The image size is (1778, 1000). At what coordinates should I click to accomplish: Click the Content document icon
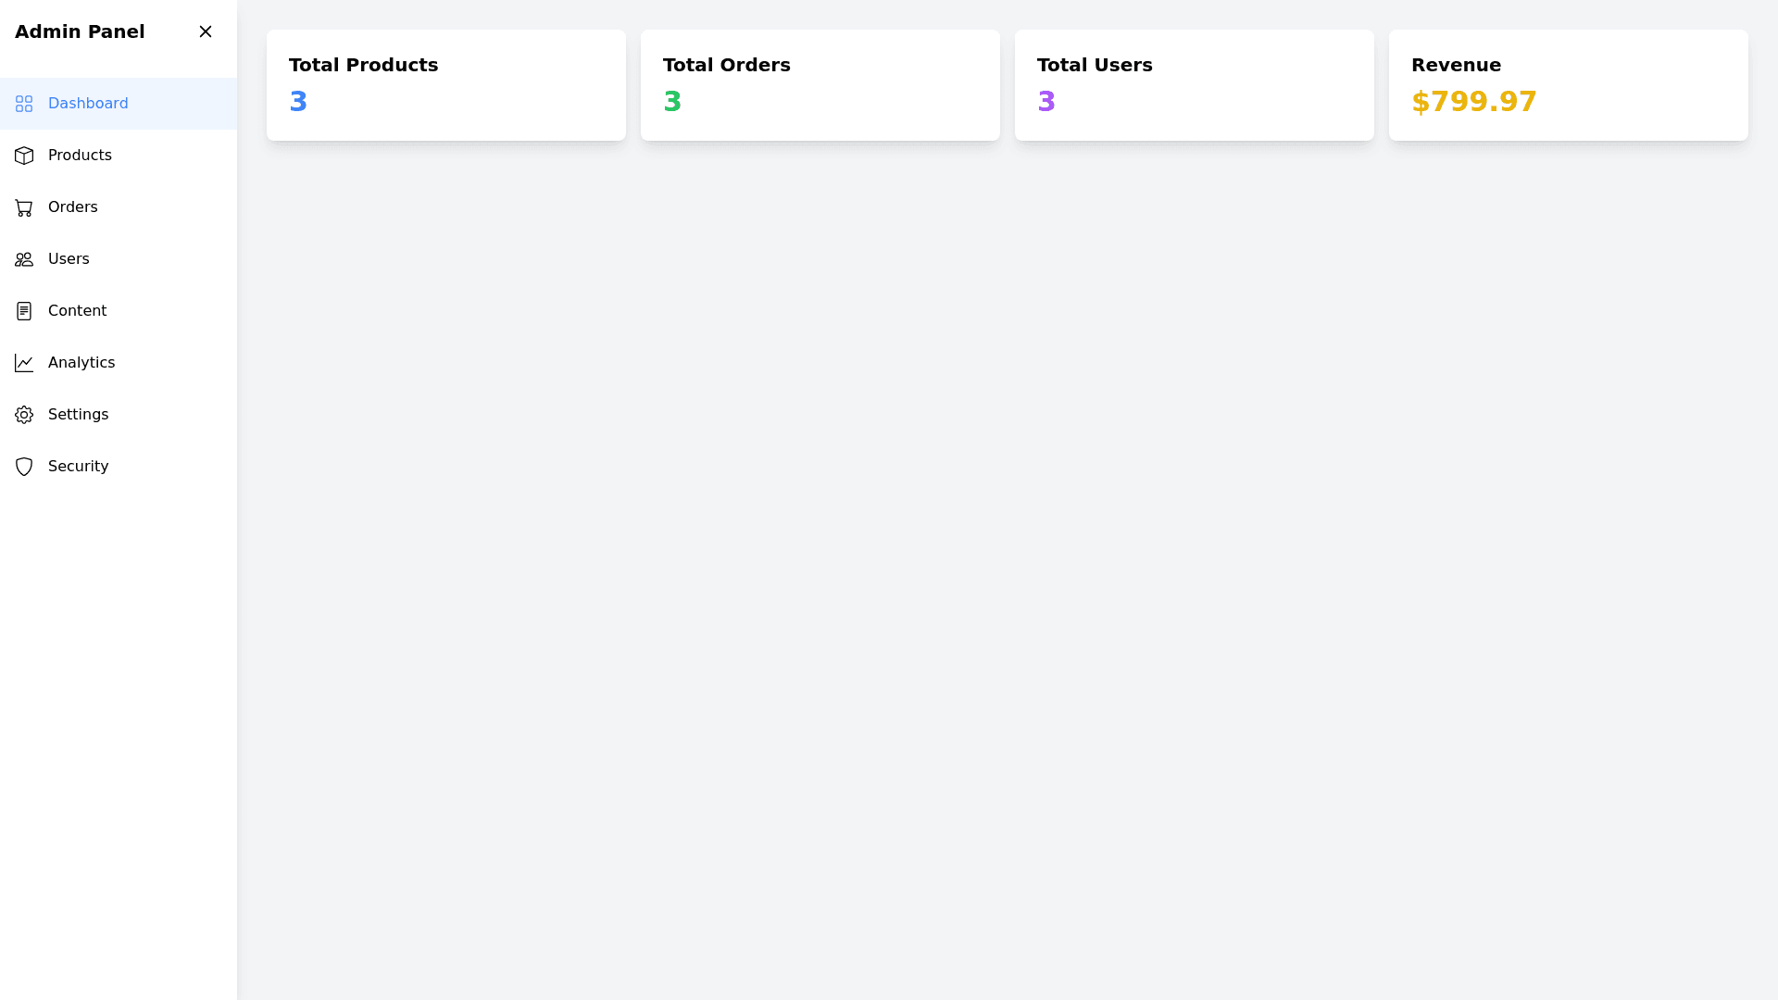[x=24, y=311]
